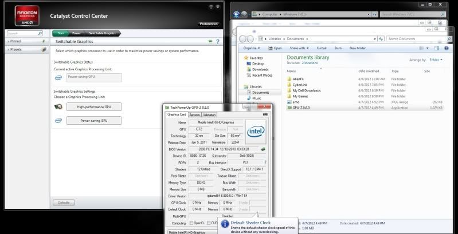Click the graphics card icon beside High-performance GPU
The width and height of the screenshot is (458, 234).
tap(58, 106)
